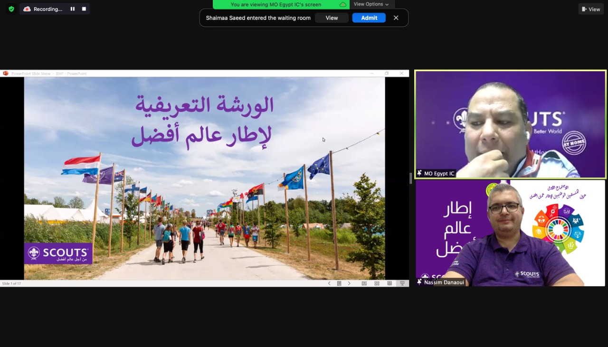Go to the previous slide using the arrow

tap(329, 283)
